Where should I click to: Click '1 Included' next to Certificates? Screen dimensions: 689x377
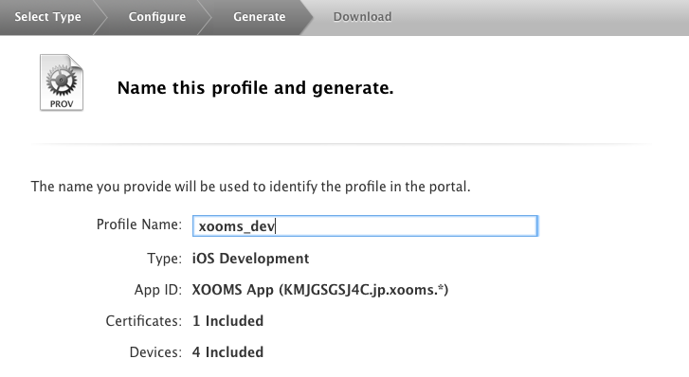pyautogui.click(x=227, y=321)
